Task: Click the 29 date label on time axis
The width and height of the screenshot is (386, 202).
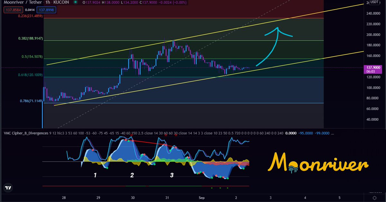Action: pyautogui.click(x=98, y=198)
